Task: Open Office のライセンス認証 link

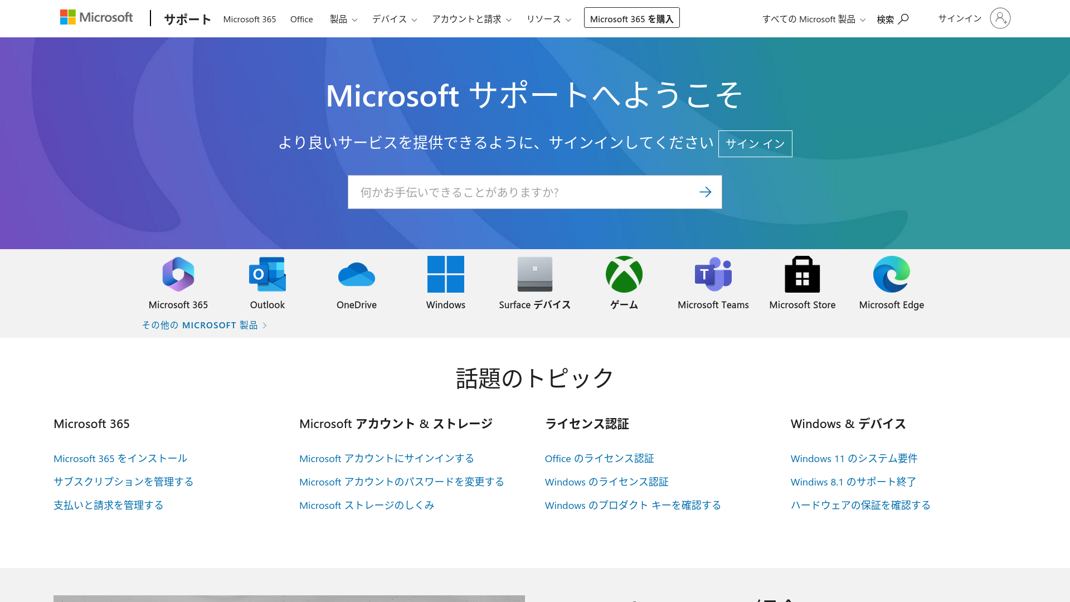Action: [x=599, y=458]
